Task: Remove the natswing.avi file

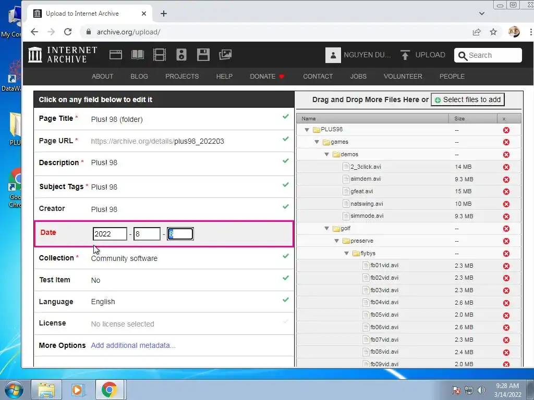Action: [x=506, y=204]
